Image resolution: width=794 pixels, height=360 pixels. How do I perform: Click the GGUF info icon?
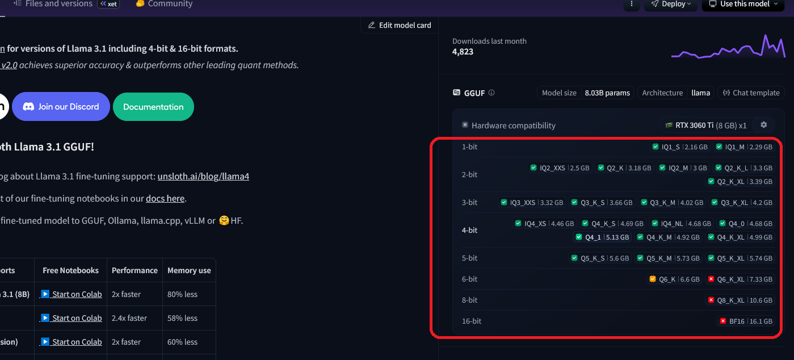pos(491,93)
